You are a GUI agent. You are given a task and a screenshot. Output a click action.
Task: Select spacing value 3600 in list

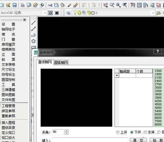click(158, 94)
